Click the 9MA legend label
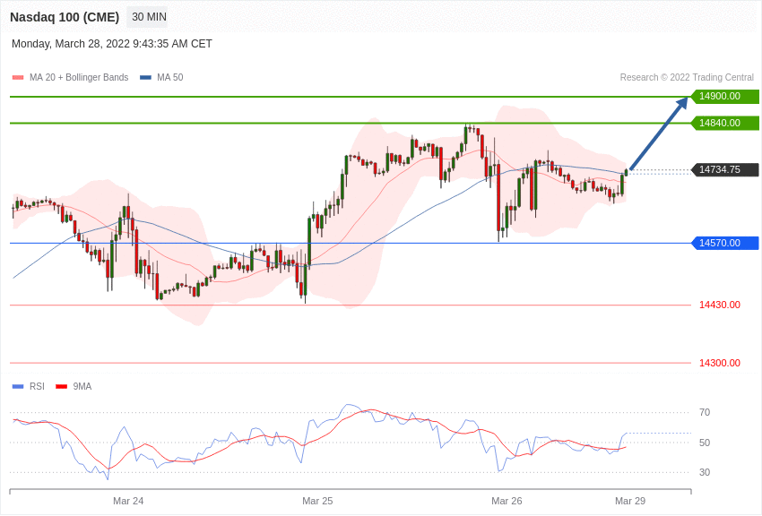The image size is (762, 516). point(82,386)
